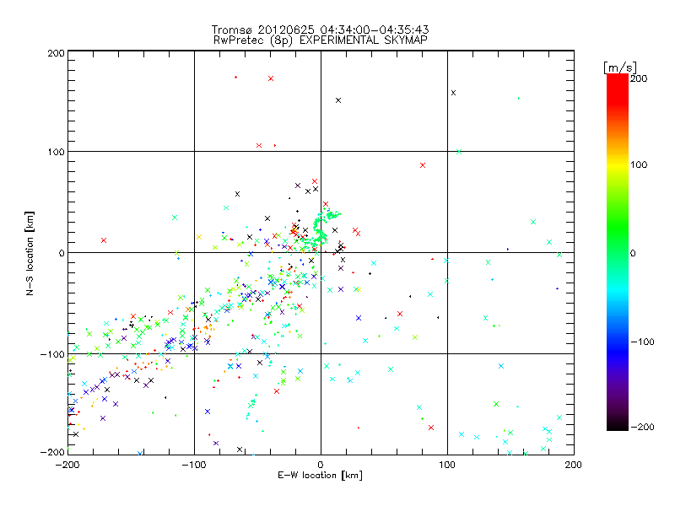Click the color bar's '100' label
This screenshot has width=675, height=506.
click(x=639, y=164)
